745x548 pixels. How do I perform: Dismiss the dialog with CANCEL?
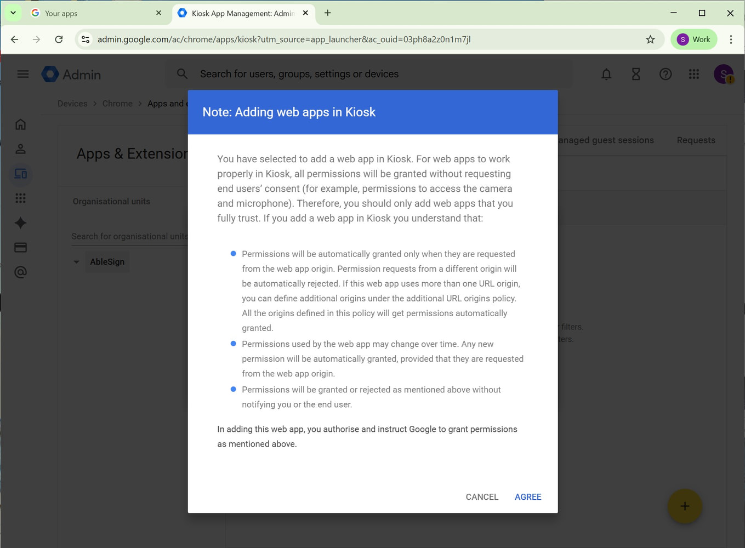[481, 496]
